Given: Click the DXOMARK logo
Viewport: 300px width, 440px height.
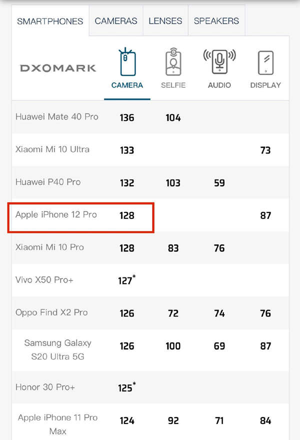Looking at the screenshot, I should [x=58, y=68].
